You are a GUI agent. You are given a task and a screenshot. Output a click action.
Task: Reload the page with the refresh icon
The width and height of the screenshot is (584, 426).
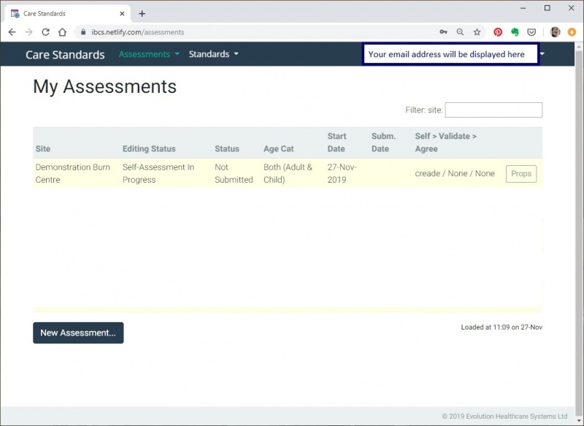tap(45, 32)
